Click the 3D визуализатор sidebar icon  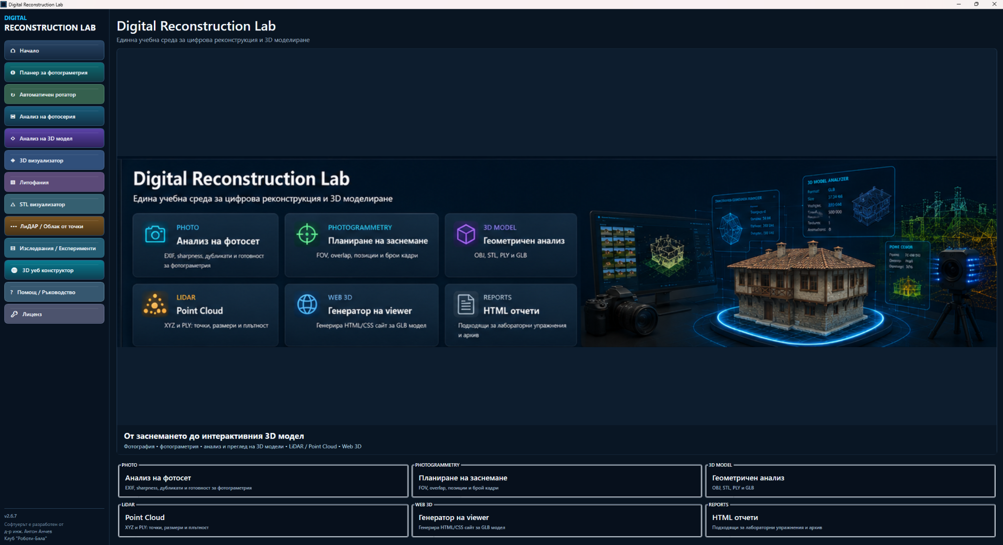click(x=13, y=161)
